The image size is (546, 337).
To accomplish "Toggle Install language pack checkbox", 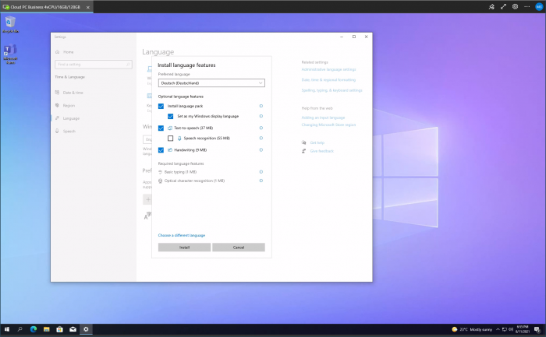I will 161,107.
